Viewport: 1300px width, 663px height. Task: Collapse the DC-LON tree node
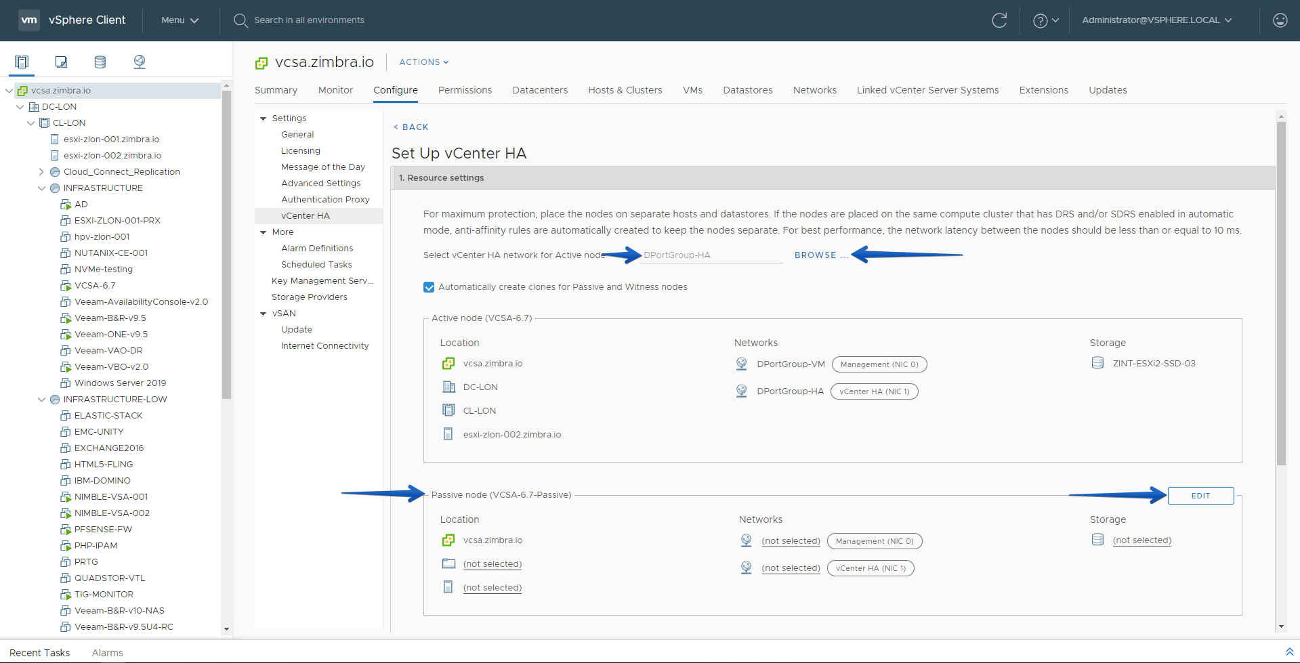point(20,106)
